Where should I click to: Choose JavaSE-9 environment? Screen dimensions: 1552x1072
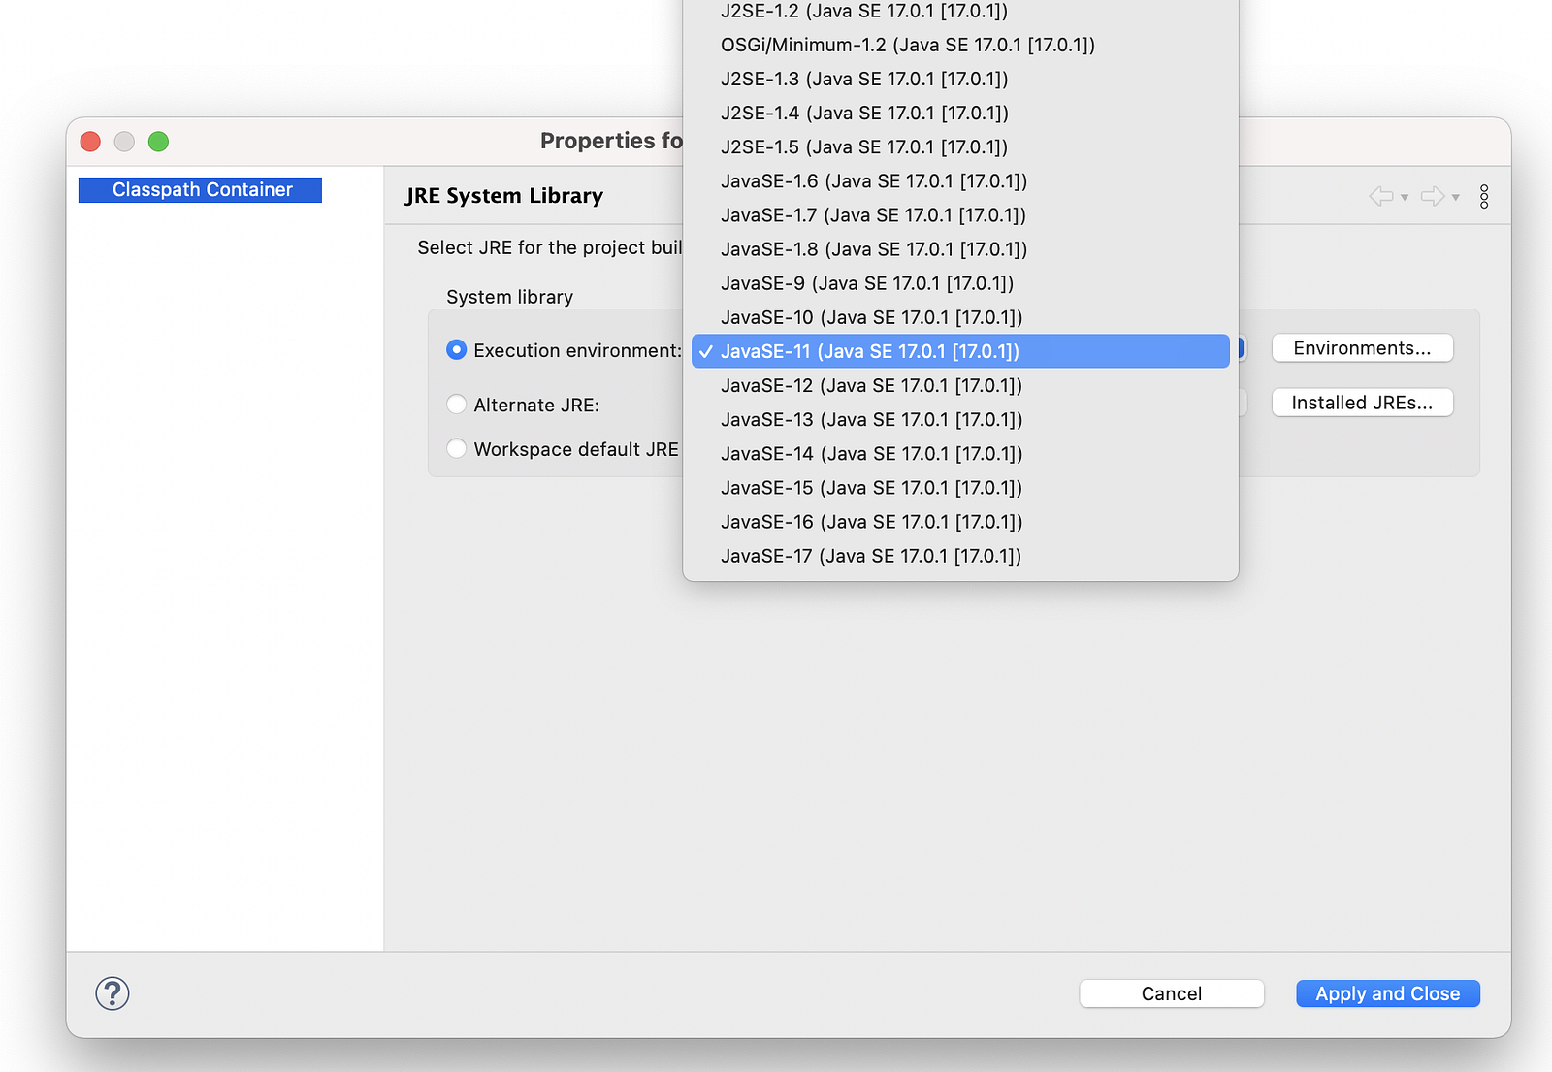click(x=960, y=283)
